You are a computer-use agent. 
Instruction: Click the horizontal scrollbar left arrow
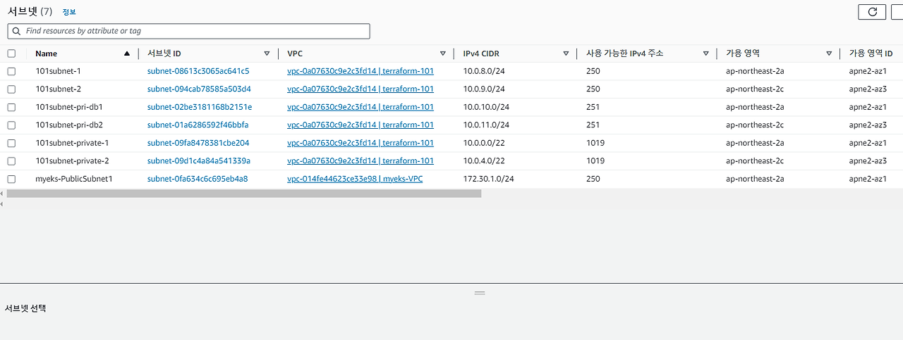[x=2, y=194]
